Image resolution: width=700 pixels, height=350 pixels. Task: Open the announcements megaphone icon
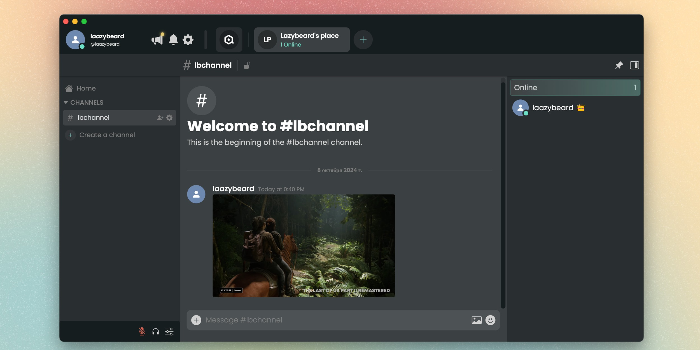pos(158,39)
